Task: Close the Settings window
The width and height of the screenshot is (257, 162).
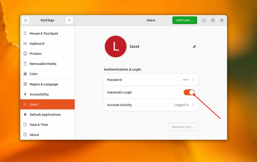Action: [222, 20]
